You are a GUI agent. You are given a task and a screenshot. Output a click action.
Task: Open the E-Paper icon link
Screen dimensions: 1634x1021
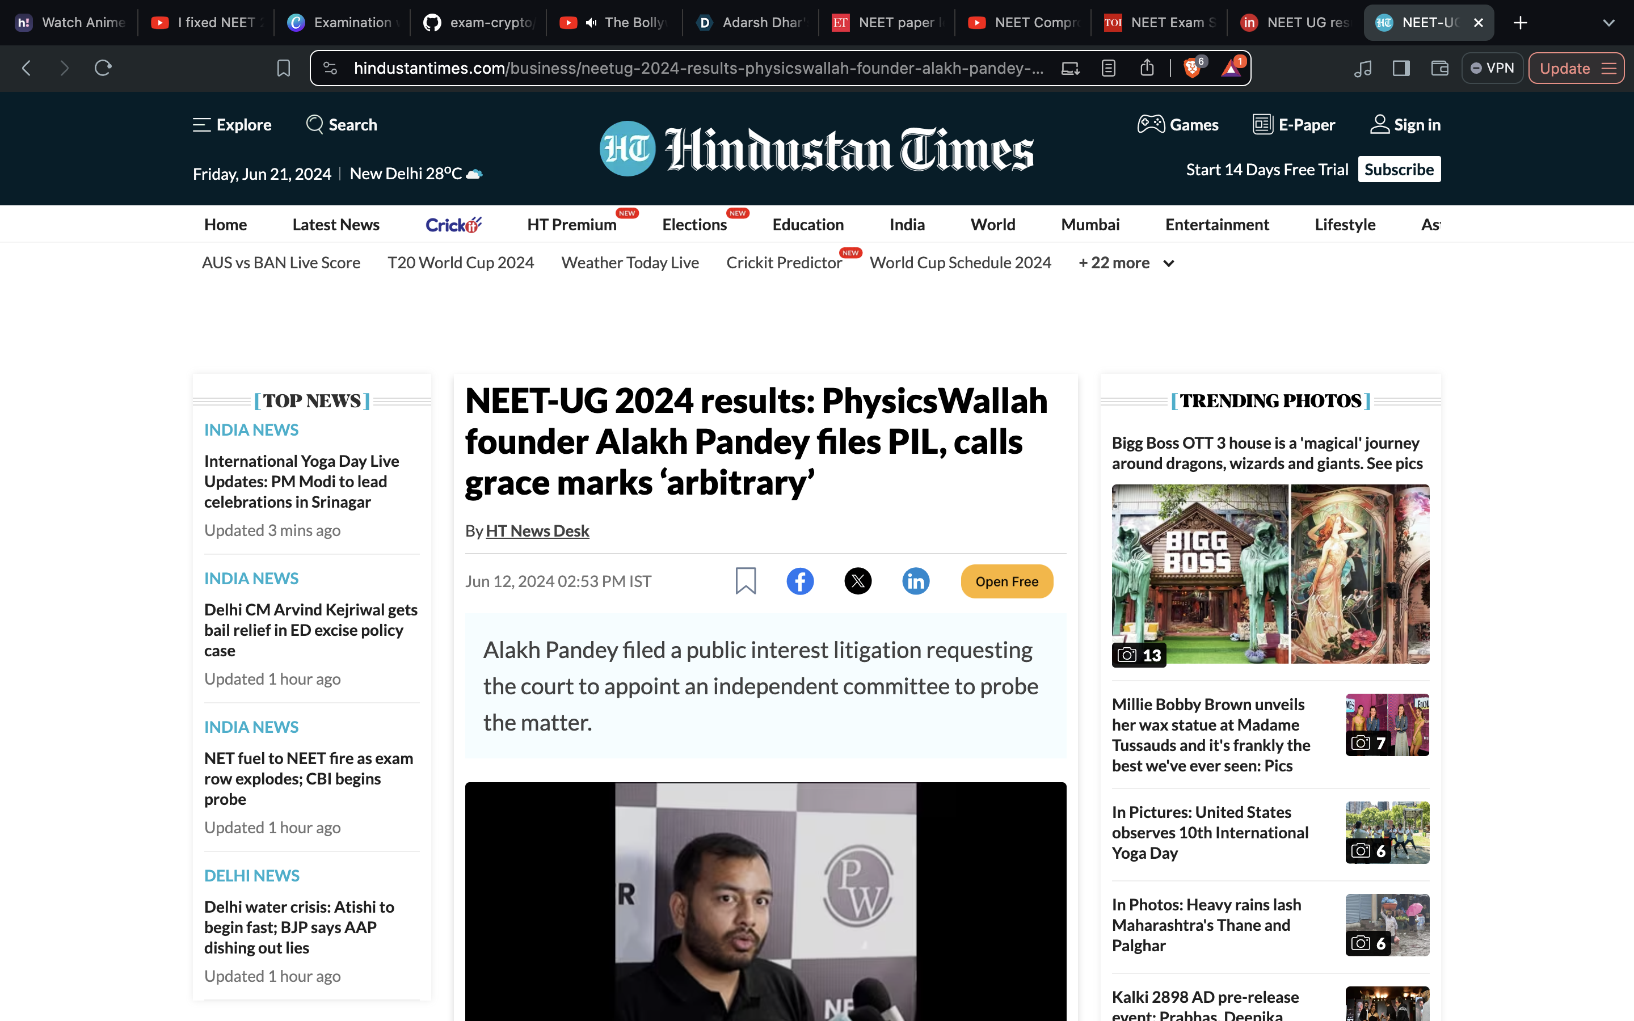coord(1262,125)
